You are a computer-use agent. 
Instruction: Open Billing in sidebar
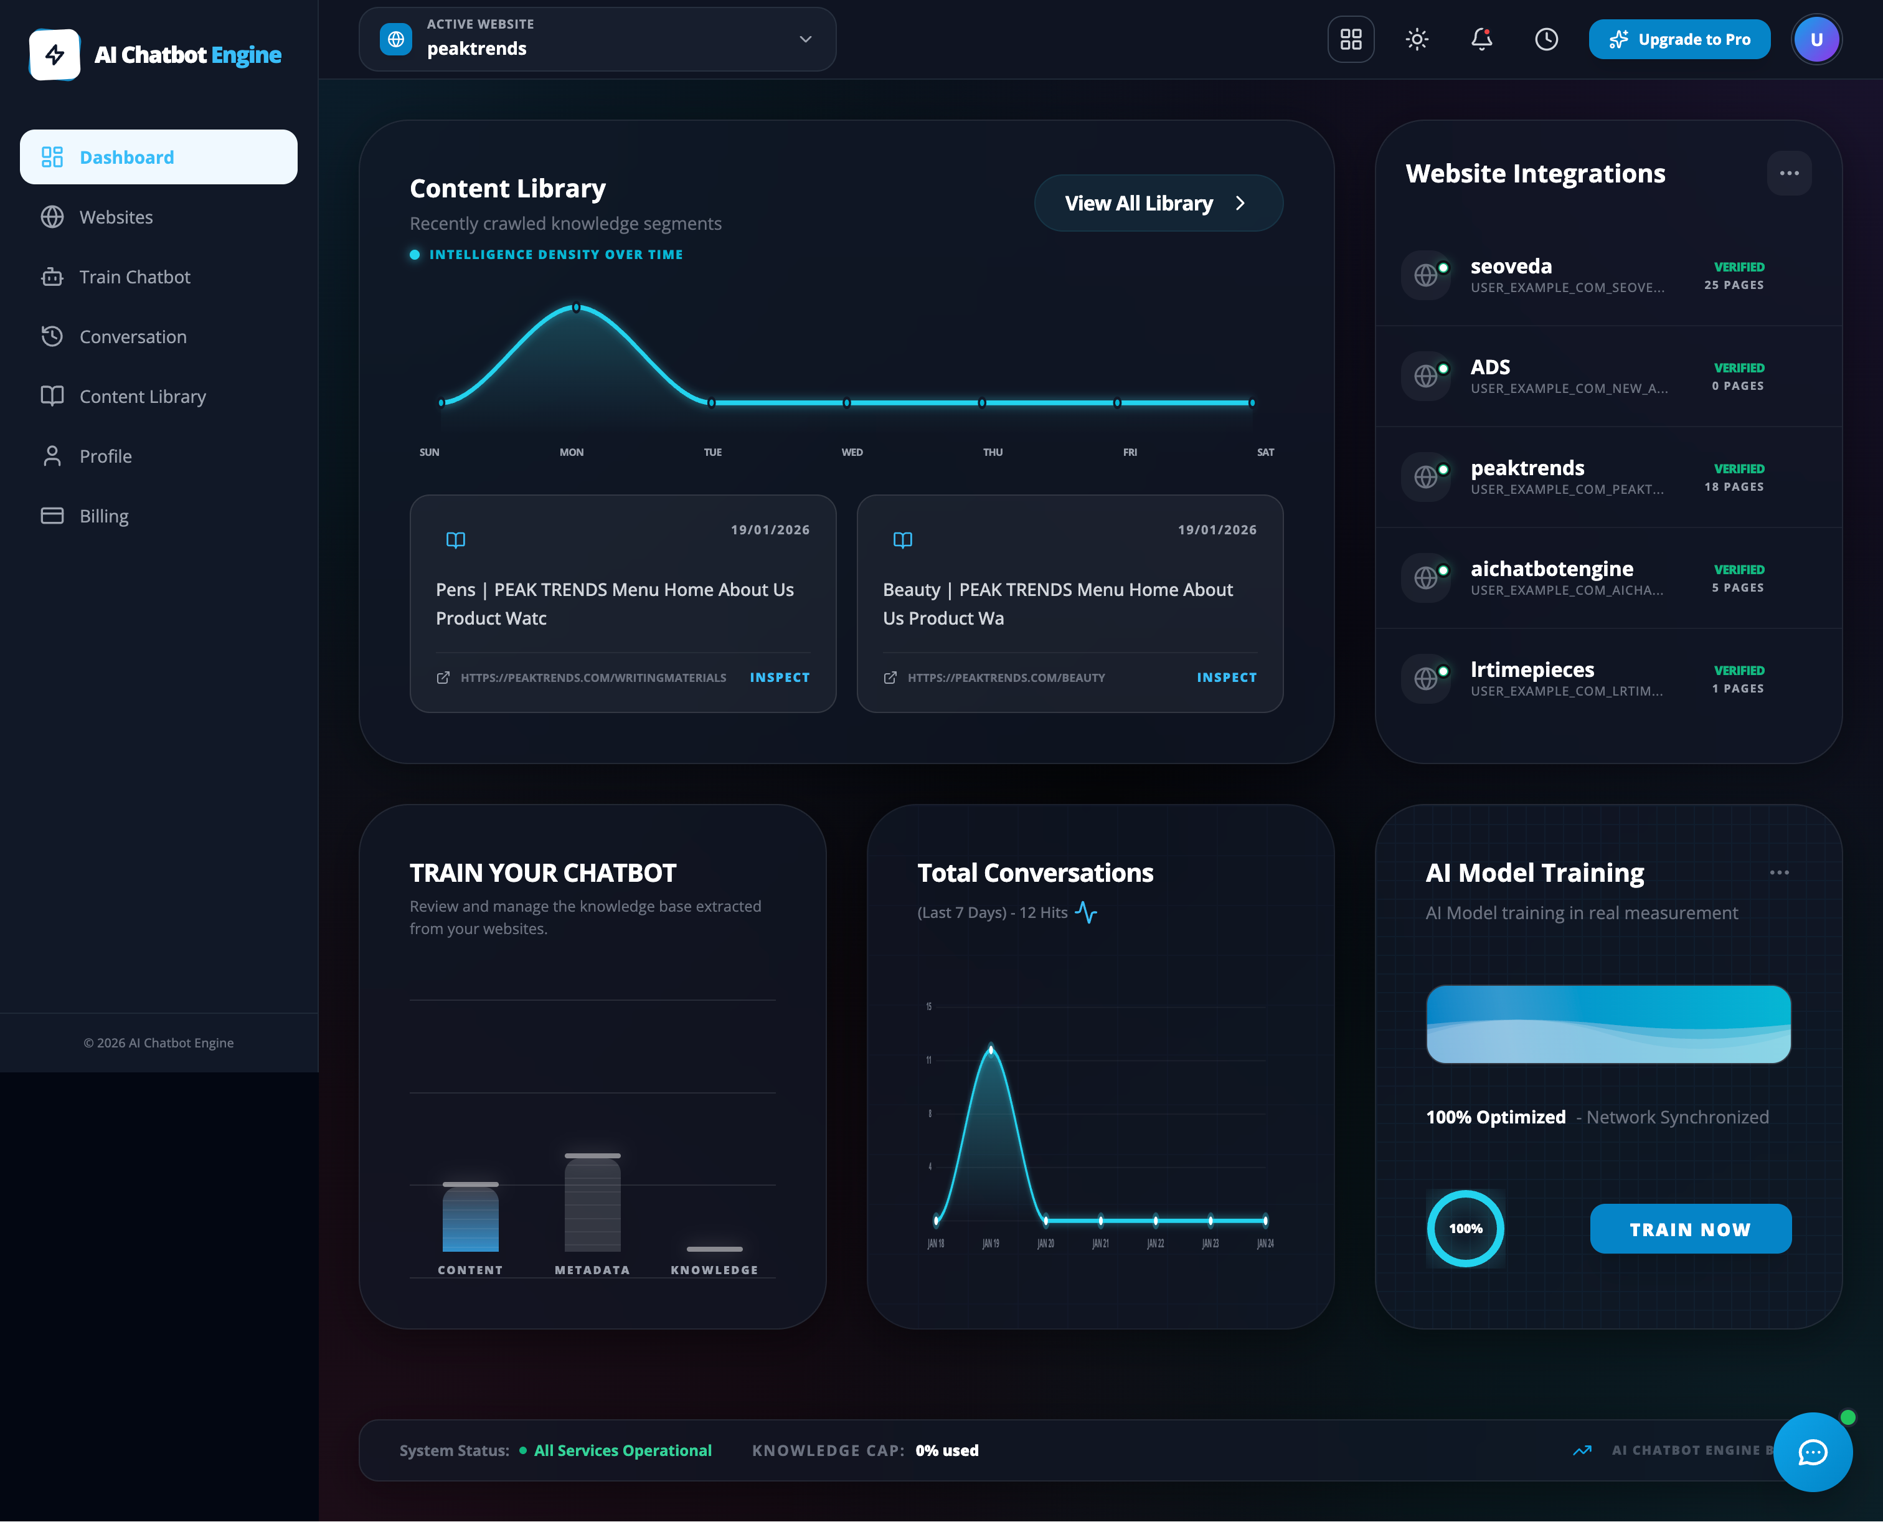coord(159,516)
